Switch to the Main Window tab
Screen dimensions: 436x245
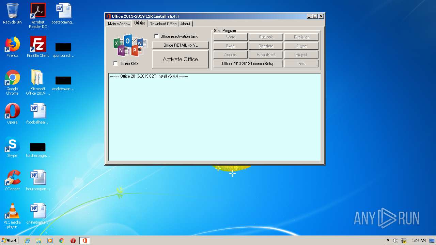pos(119,24)
